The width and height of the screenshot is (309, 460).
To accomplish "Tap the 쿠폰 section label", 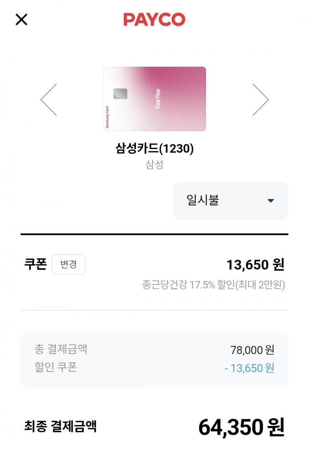I will pos(35,264).
